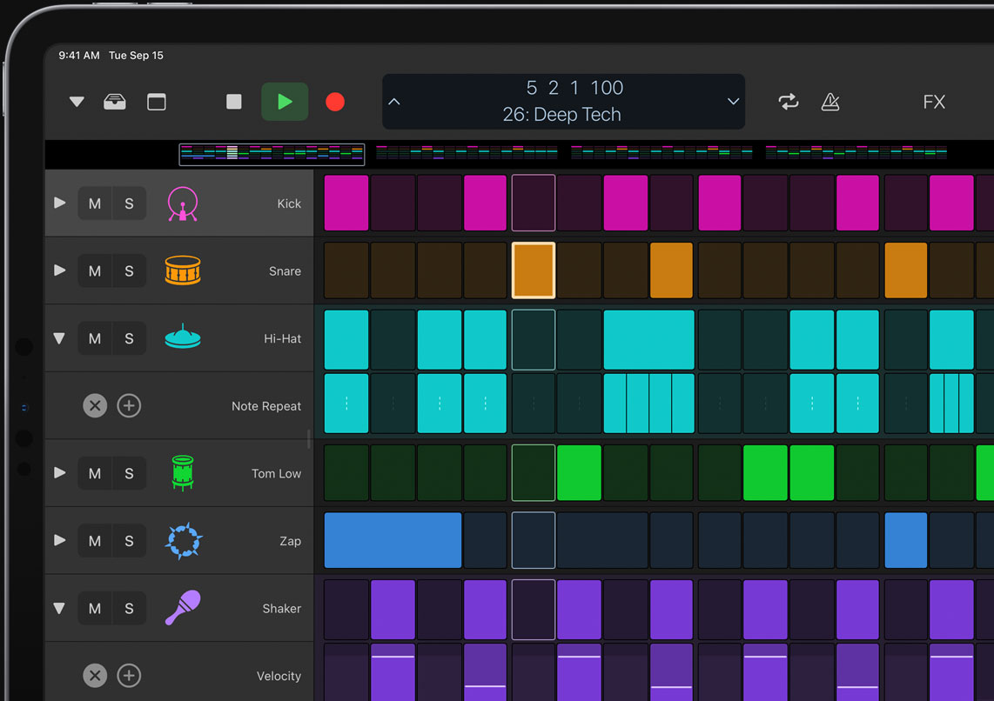Switch to the window view icon

pos(157,102)
